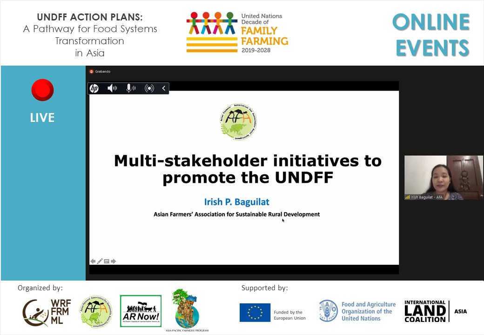Click the broadcast sound mode icon
The height and width of the screenshot is (335, 484).
coord(149,88)
